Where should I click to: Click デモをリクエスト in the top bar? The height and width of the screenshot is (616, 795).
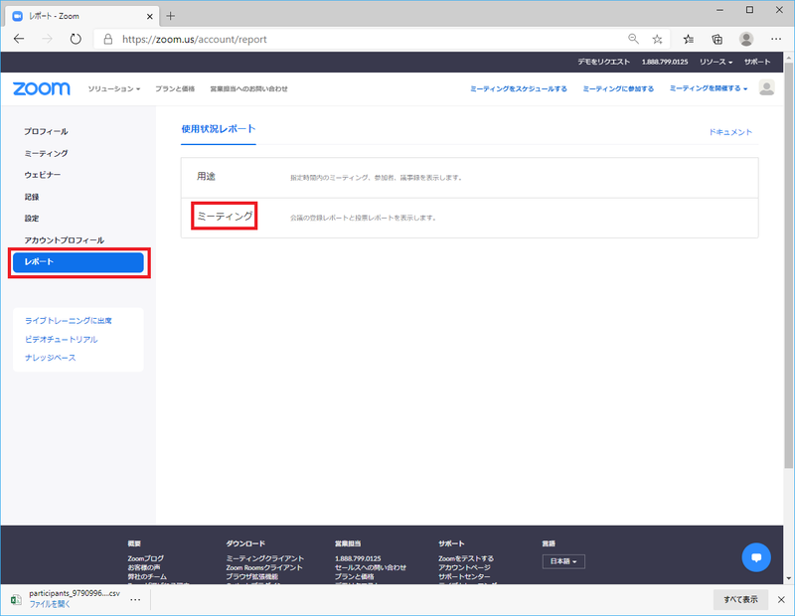click(x=604, y=62)
